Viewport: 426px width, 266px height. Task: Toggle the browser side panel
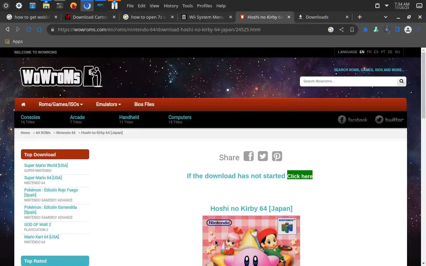pyautogui.click(x=397, y=30)
